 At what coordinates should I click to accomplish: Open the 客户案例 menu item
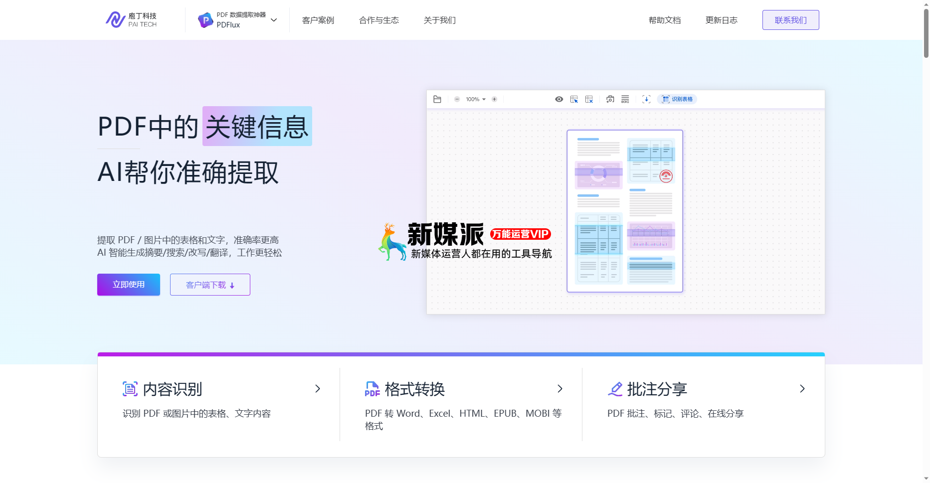click(x=318, y=20)
